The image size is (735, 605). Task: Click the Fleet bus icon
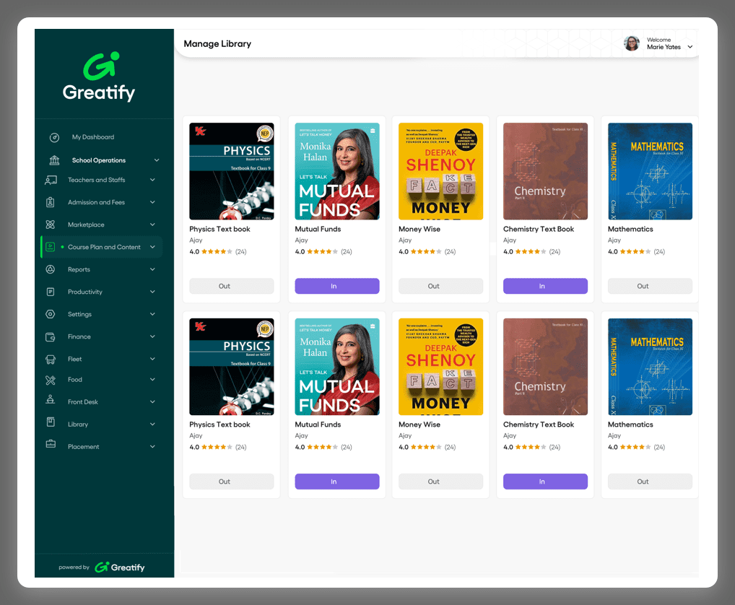click(x=51, y=359)
